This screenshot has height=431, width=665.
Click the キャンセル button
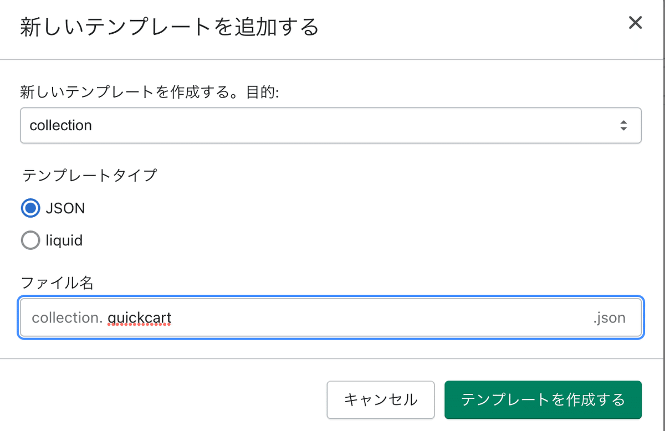[x=381, y=399]
